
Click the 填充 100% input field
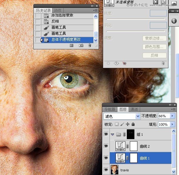pos(164,124)
